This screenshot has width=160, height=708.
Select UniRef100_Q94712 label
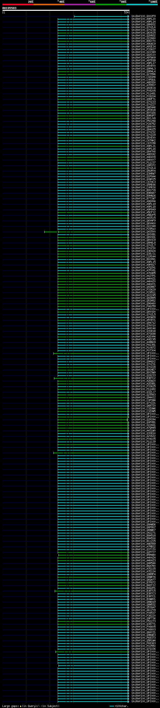tap(143, 323)
